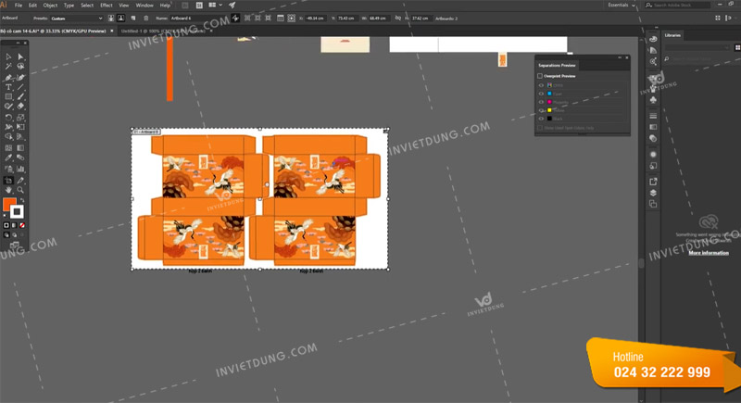
Task: Open the Libraries panel library dropdown
Action: pos(697,48)
